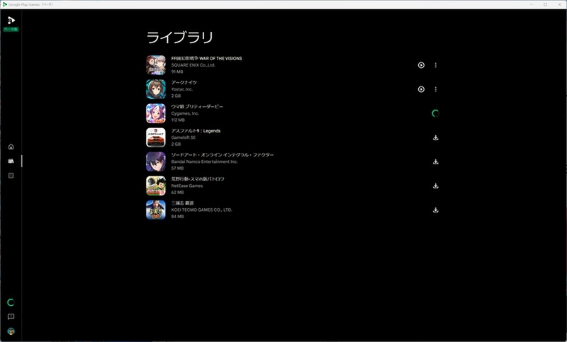567x342 pixels.
Task: Click developer name 'SQUARE ENIX Co.,Ltd.'
Action: tap(193, 65)
